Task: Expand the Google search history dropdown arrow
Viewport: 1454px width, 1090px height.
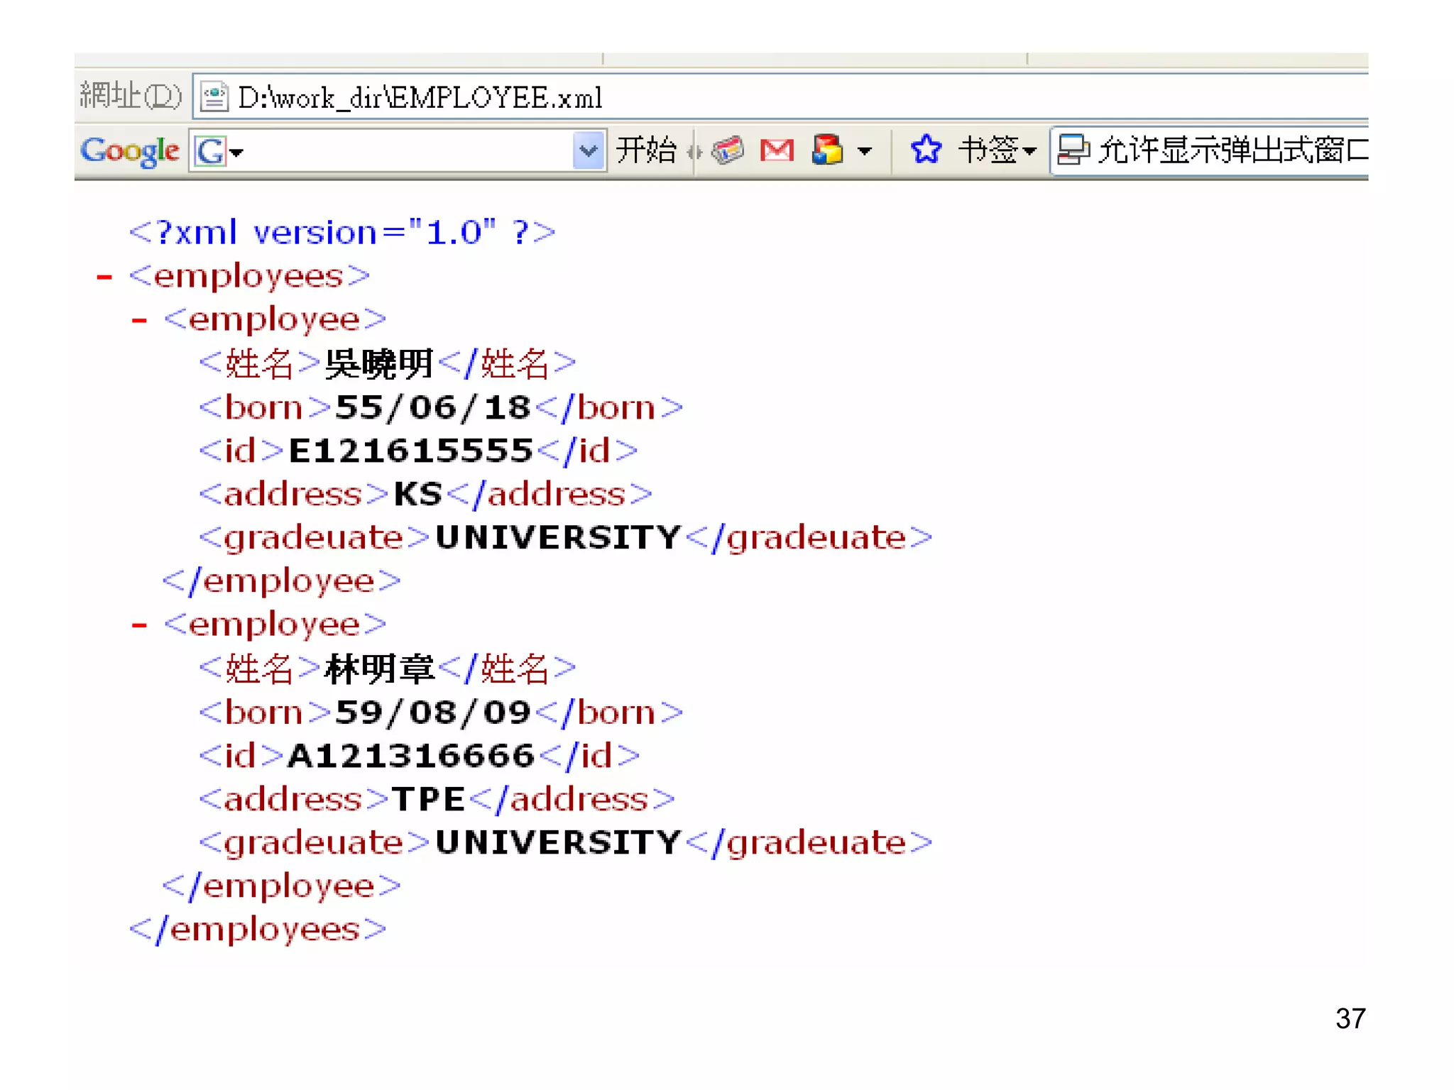Action: click(x=588, y=150)
